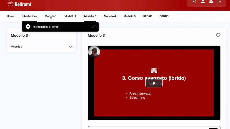The height and width of the screenshot is (129, 230).
Task: Click the search magnifier icon
Action: coord(195,2)
